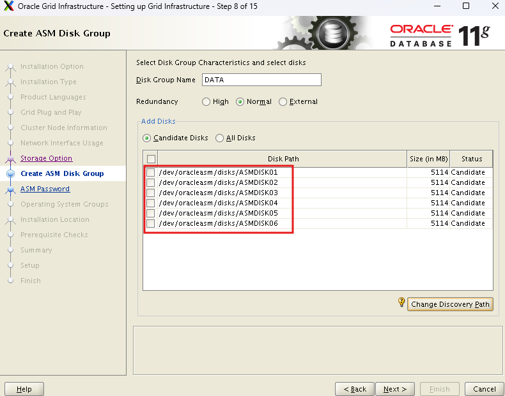Viewport: 505px width, 396px height.
Task: Click the Grid Plug and Play step
Action: tap(51, 112)
